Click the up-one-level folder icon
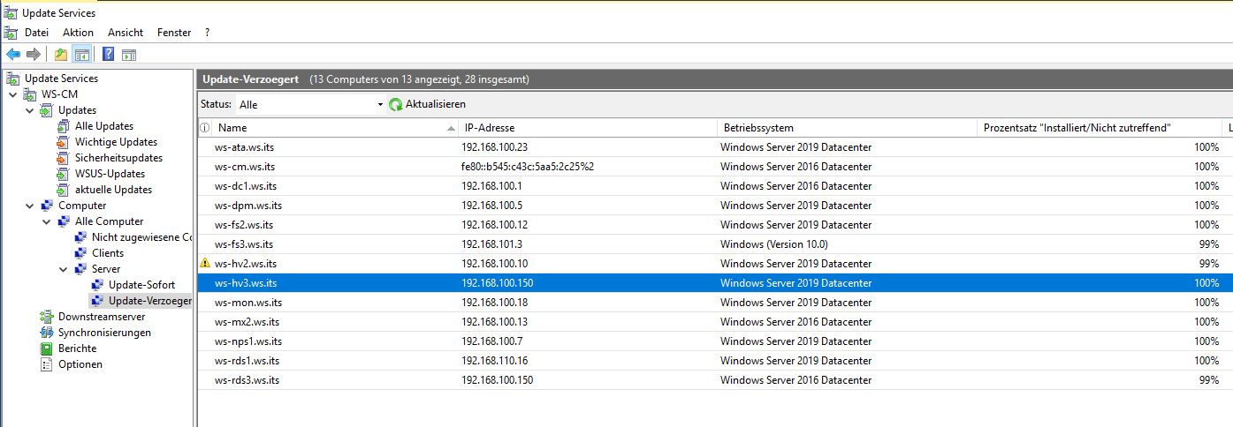The image size is (1233, 427). click(x=61, y=55)
